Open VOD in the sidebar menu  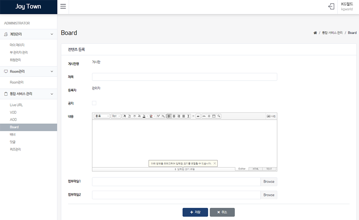coord(13,113)
